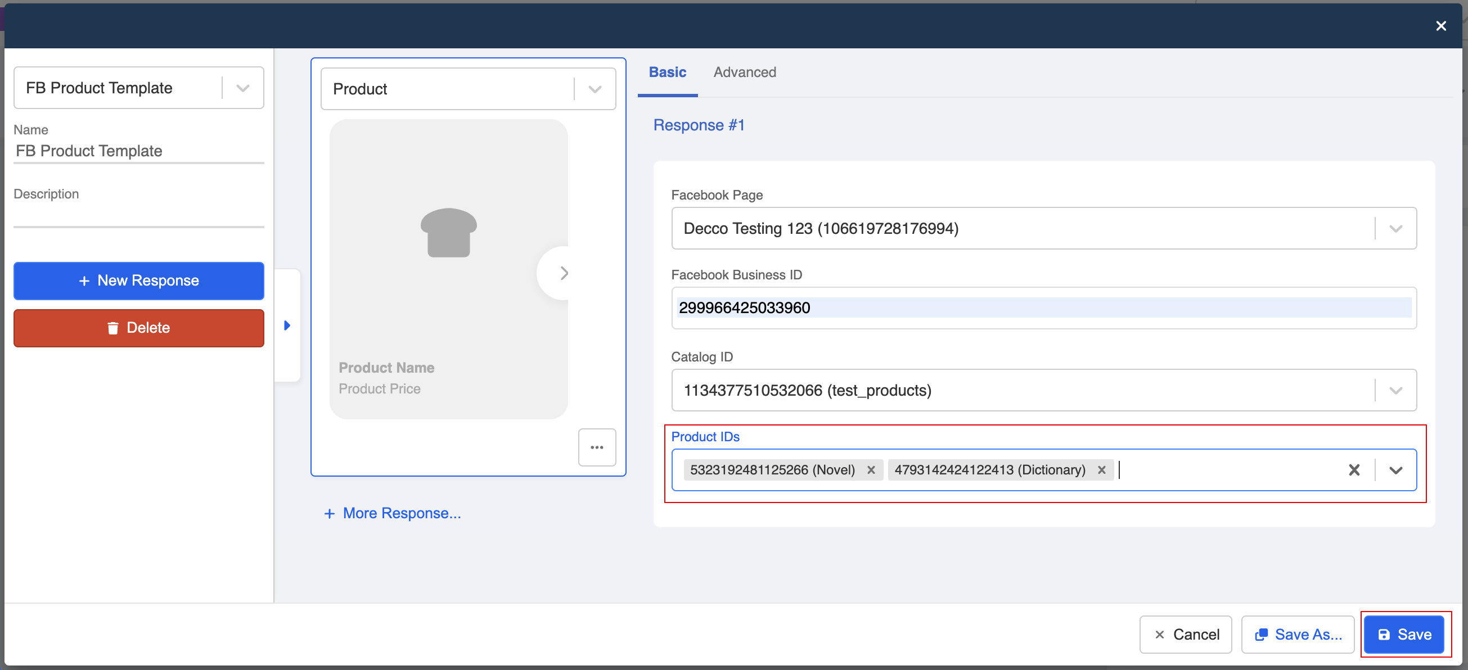Screen dimensions: 1468x670
Task: Remove the Dictionary product ID tag
Action: [x=1102, y=470]
